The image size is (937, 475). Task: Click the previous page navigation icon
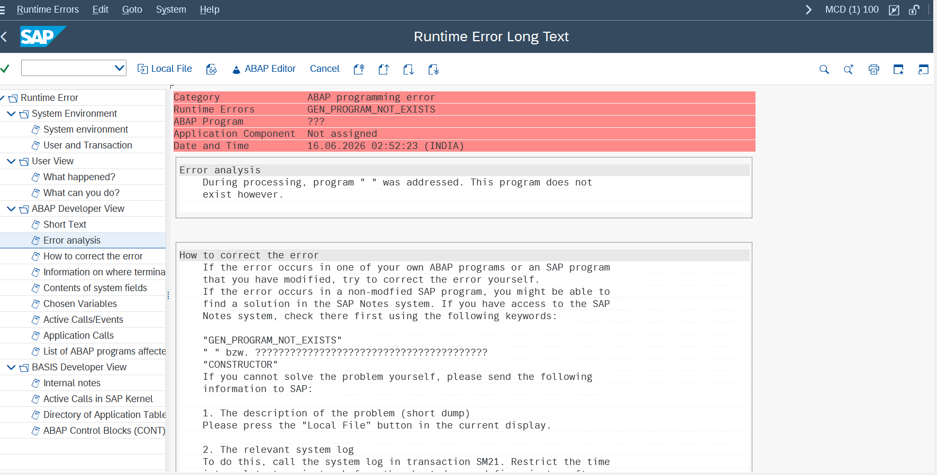point(384,69)
